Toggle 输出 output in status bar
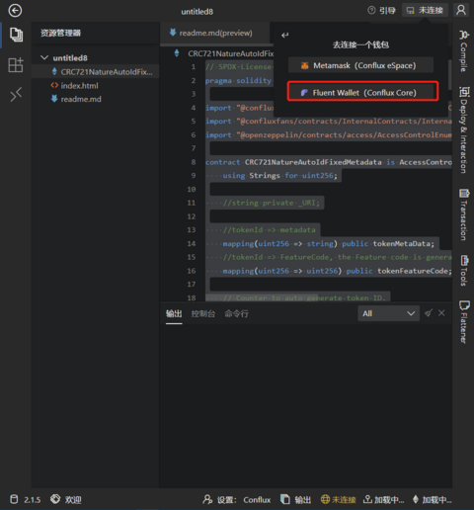Screen dimensions: 474x510 pos(295,500)
